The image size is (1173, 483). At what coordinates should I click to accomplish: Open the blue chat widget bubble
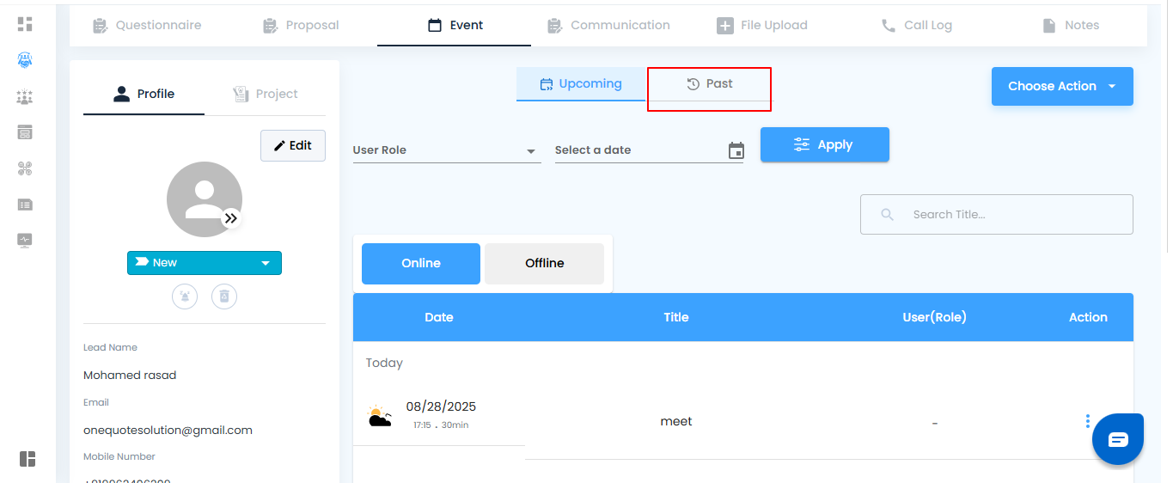click(x=1117, y=440)
